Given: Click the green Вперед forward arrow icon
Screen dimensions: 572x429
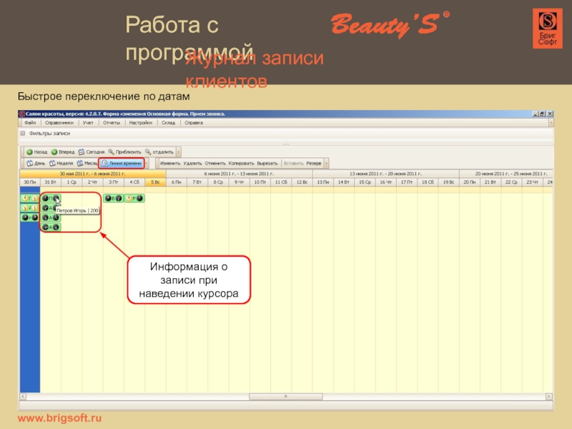Looking at the screenshot, I should (54, 152).
